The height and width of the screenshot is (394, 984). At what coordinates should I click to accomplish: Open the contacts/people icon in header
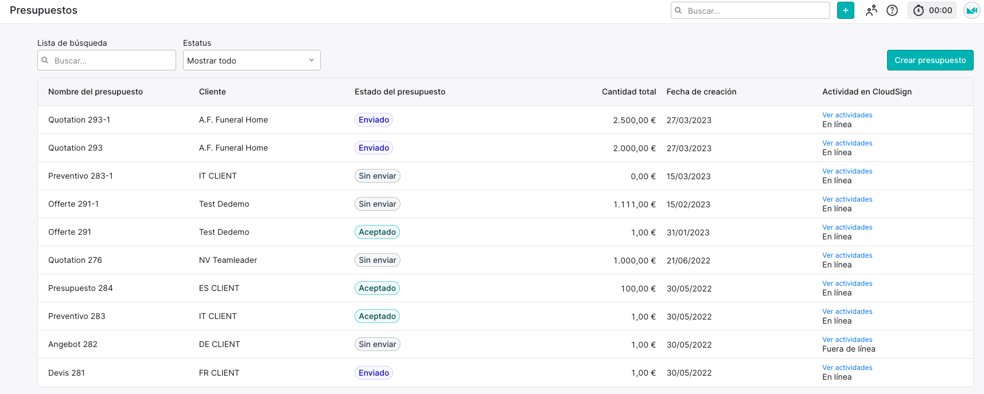[872, 10]
